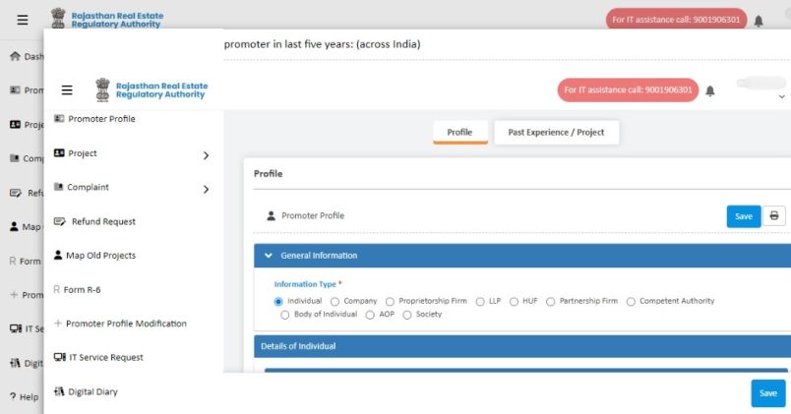The width and height of the screenshot is (791, 414).
Task: Open Promoter Profile Modification link
Action: tap(126, 324)
